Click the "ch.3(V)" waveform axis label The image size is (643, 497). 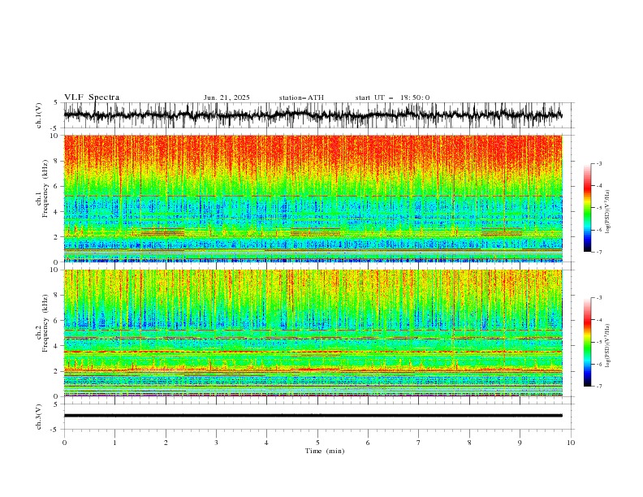pos(39,417)
